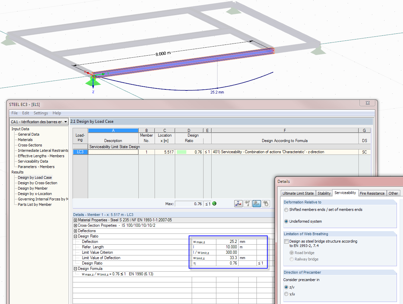
Task: Select Design by Member result
Action: pyautogui.click(x=33, y=188)
